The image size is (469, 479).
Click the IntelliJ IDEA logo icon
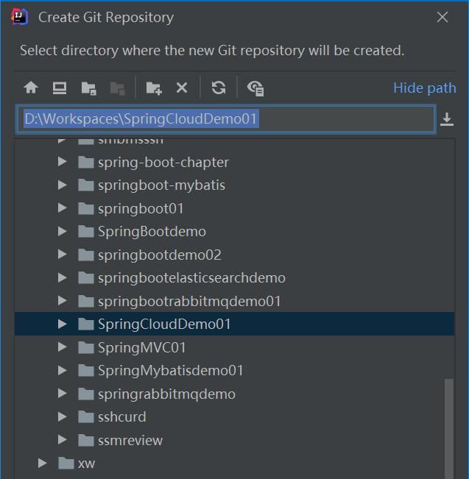click(x=20, y=17)
